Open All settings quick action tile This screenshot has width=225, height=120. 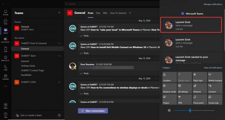pyautogui.click(x=185, y=88)
